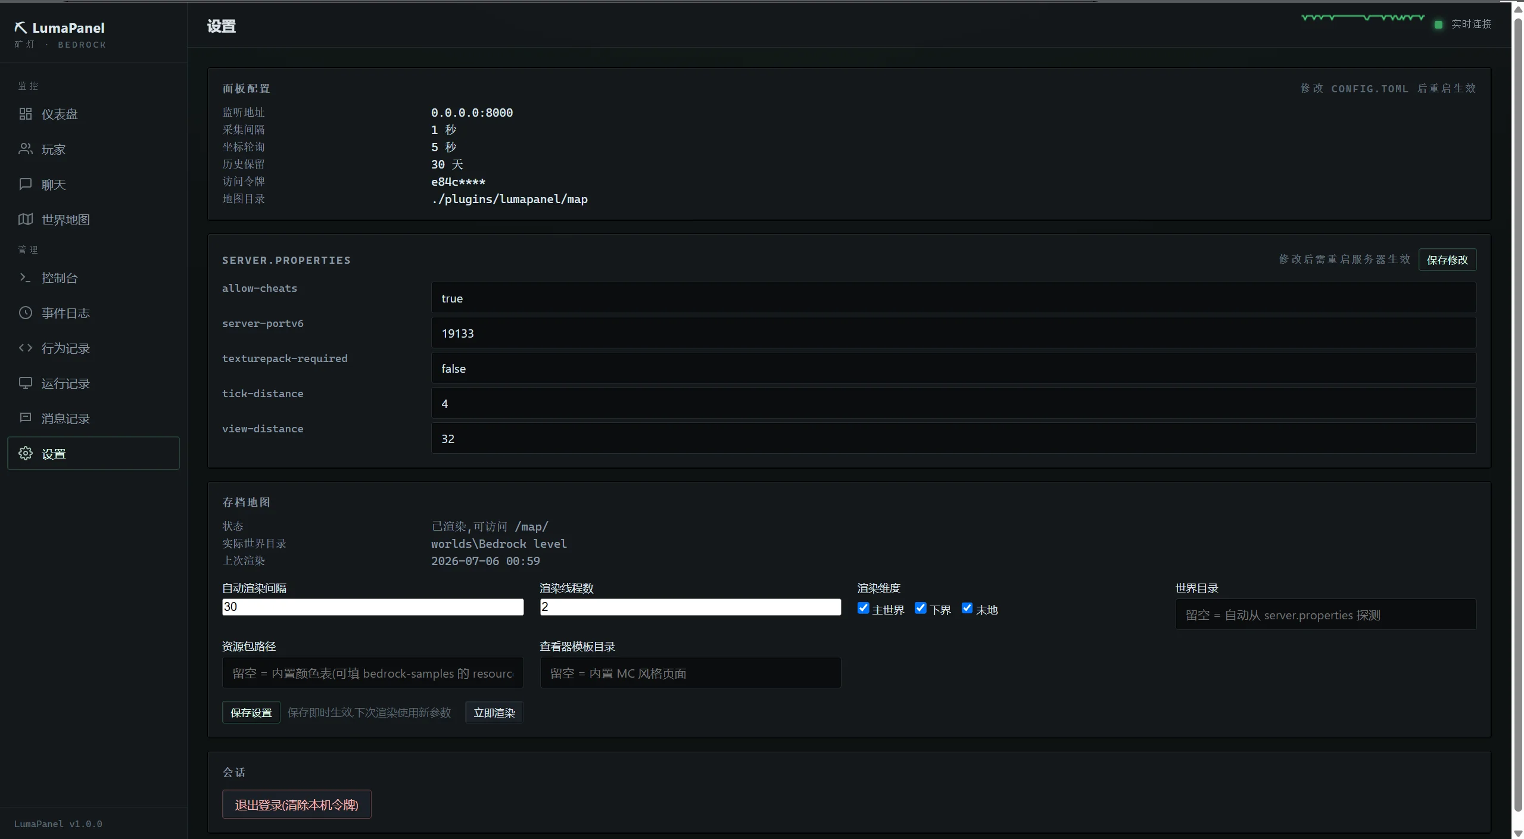Click the last render time 2026-07-06 00:59
Screen dimensions: 1524x839
point(485,561)
